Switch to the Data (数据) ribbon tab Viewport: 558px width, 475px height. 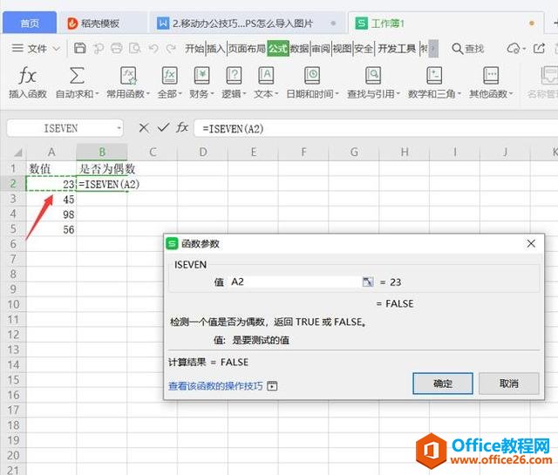[x=299, y=49]
